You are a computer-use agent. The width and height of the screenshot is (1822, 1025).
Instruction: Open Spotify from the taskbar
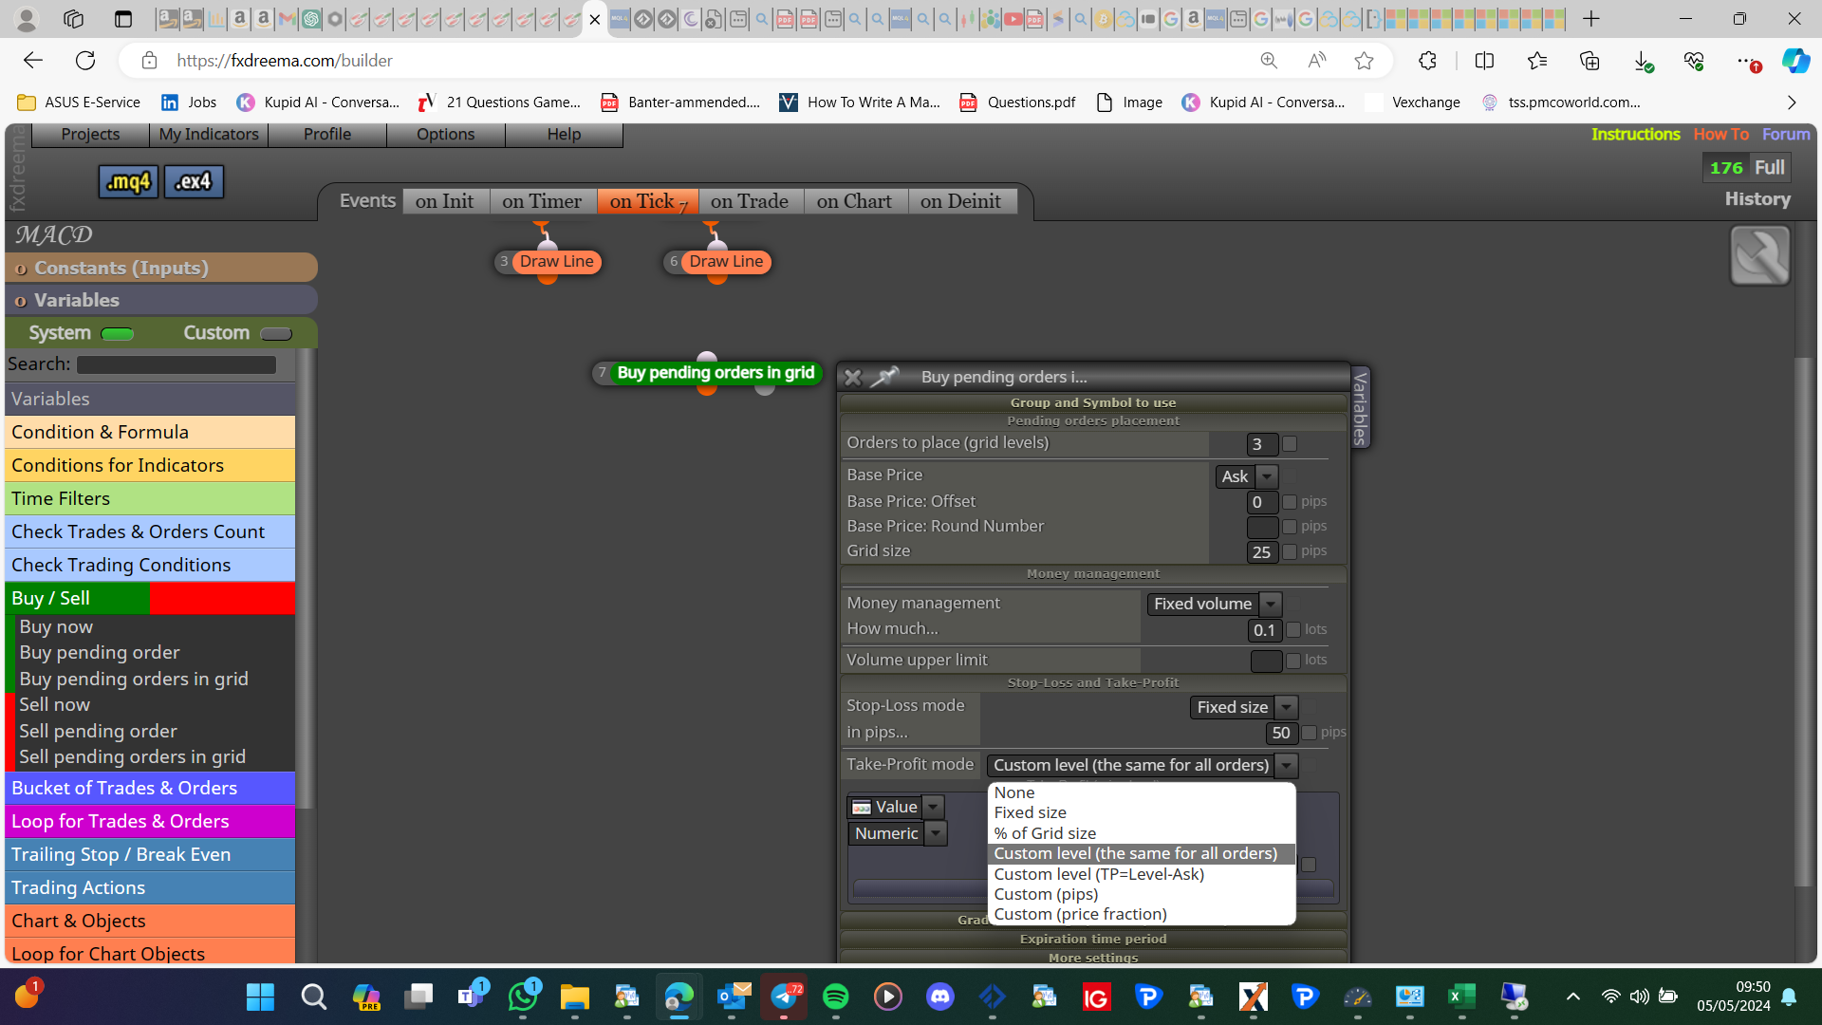click(836, 997)
